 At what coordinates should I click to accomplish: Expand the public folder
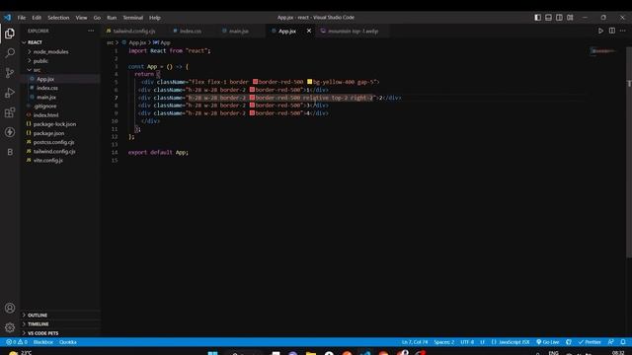pyautogui.click(x=40, y=61)
